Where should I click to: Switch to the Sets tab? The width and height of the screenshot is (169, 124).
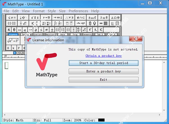63,34
